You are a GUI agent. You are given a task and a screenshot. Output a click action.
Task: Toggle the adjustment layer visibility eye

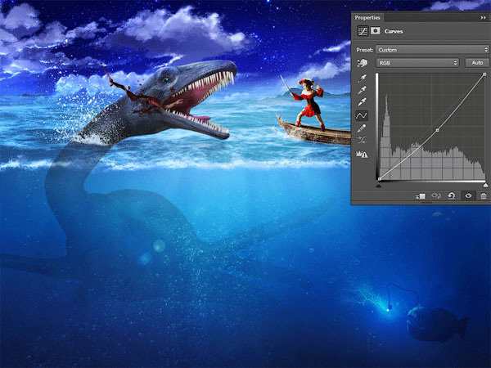point(468,196)
